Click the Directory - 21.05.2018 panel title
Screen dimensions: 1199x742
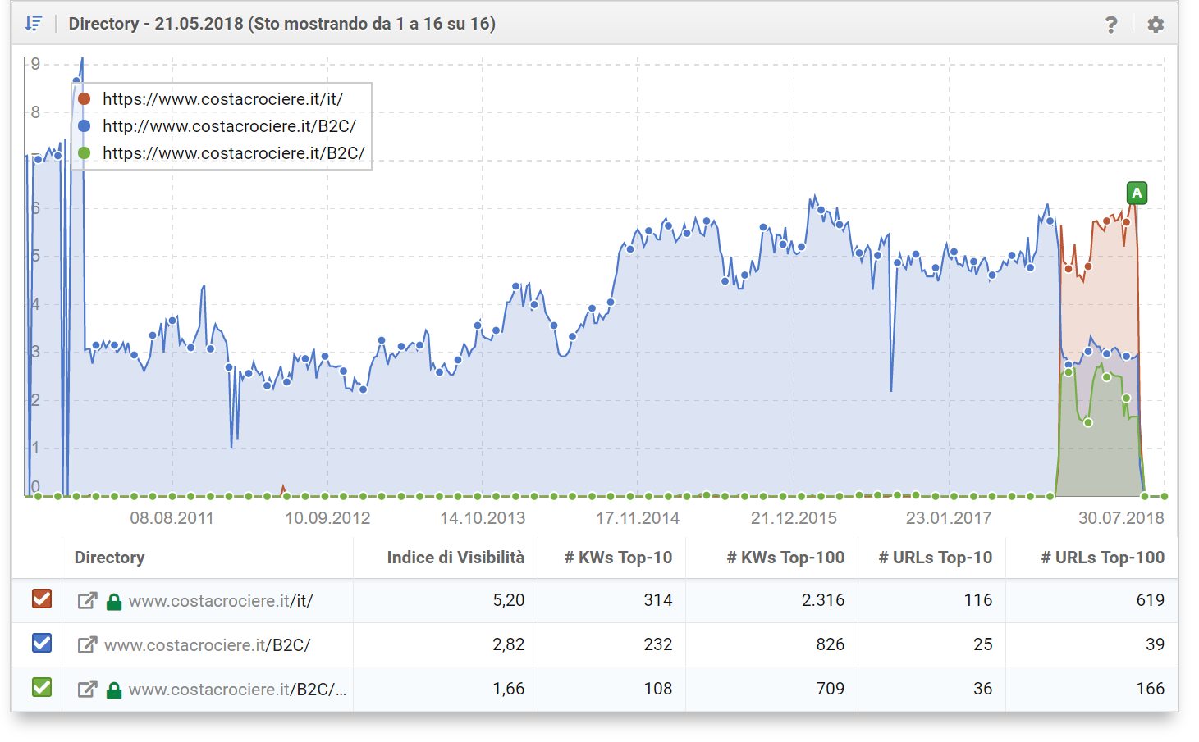[x=281, y=24]
